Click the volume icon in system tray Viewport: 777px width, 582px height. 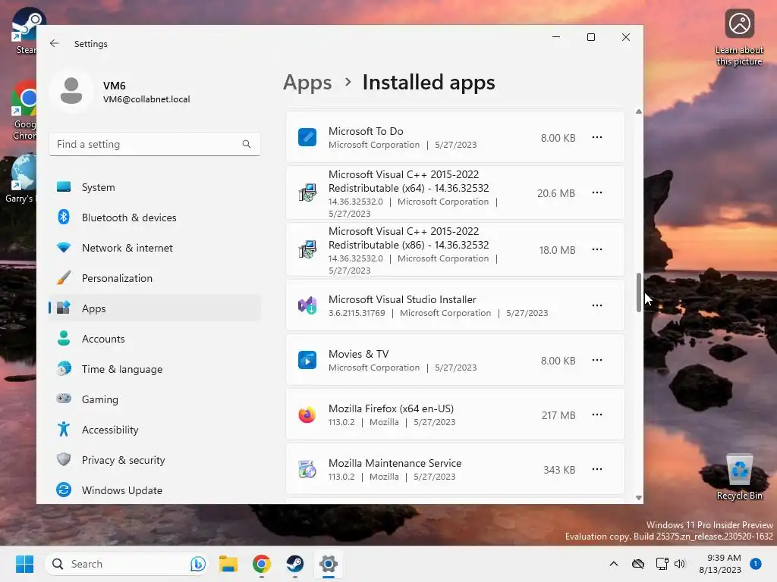pos(680,564)
